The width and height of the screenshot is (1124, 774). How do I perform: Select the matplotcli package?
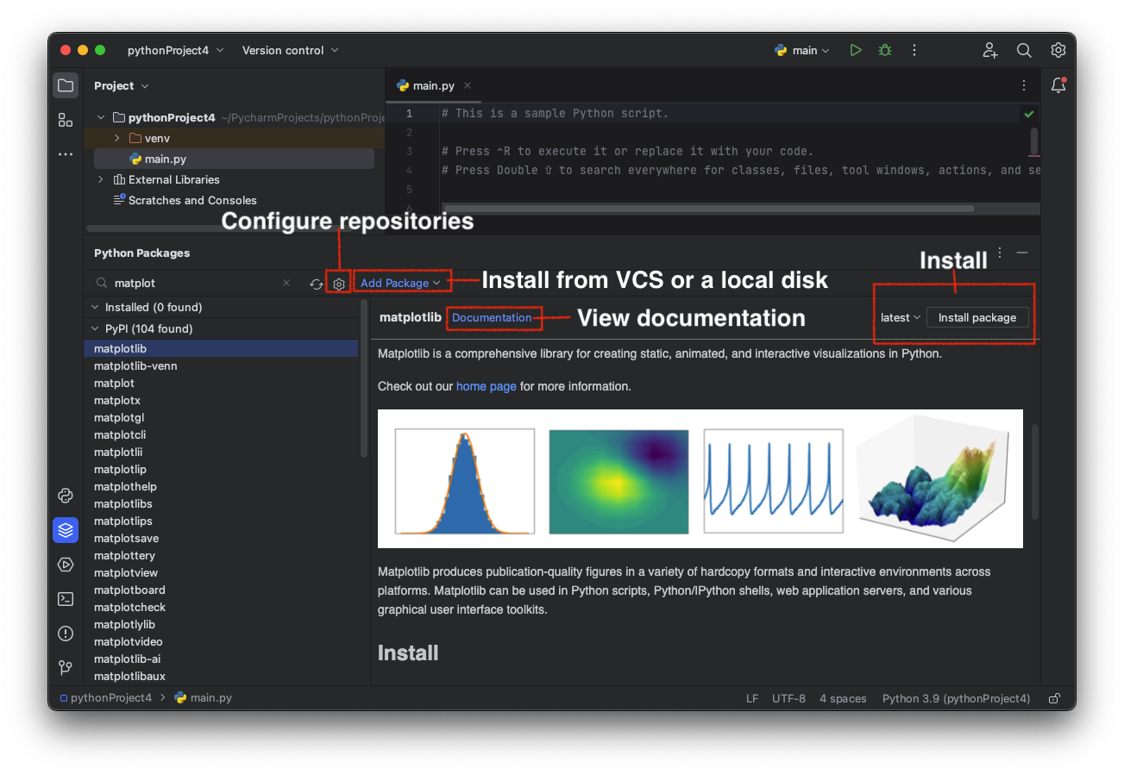click(x=221, y=434)
